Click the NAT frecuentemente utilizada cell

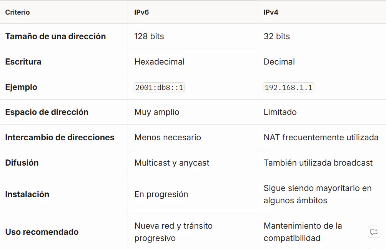point(321,137)
